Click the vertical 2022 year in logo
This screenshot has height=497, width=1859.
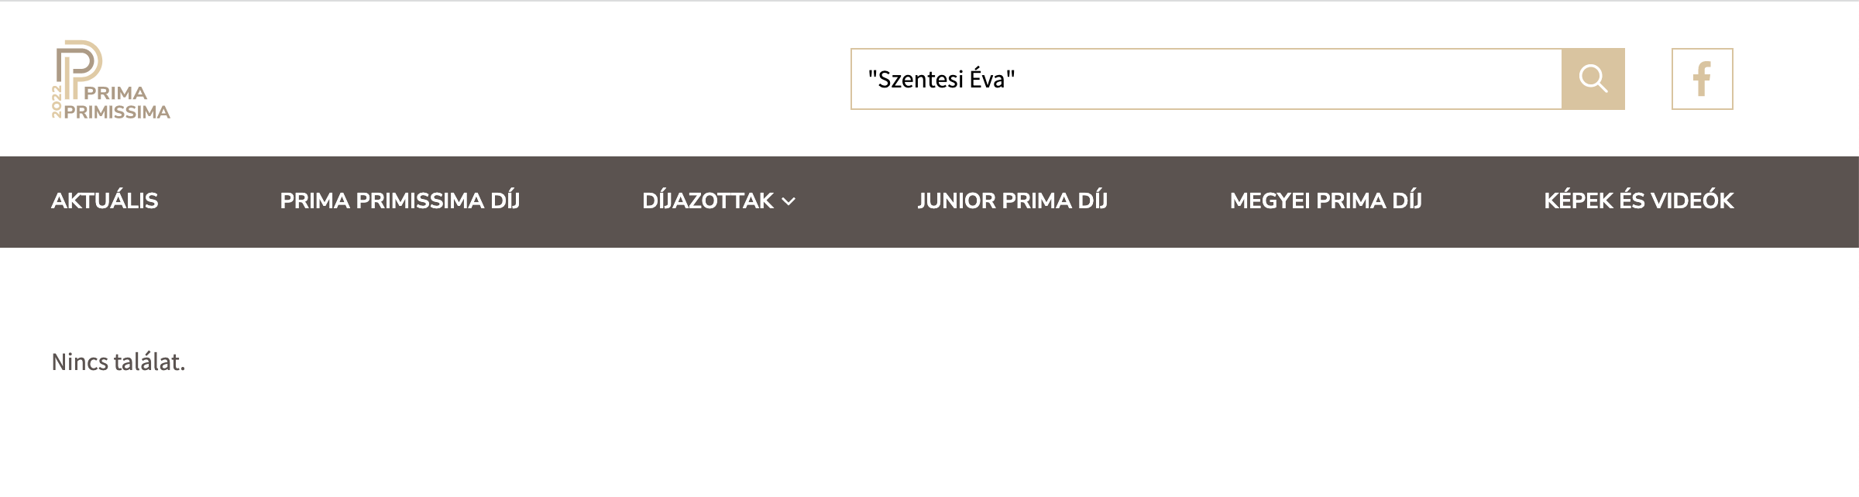coord(57,102)
